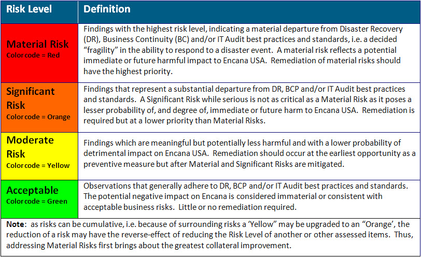Viewport: 421px width, 257px height.
Task: Click the Moderate Risk definition paragraph
Action: 249,153
